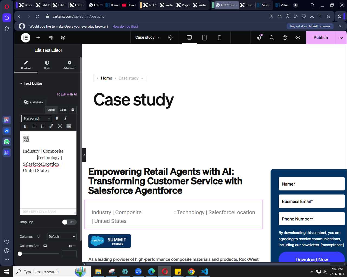Viewport: 347px width, 277px height.
Task: Open the Help question mark icon
Action: [x=285, y=38]
